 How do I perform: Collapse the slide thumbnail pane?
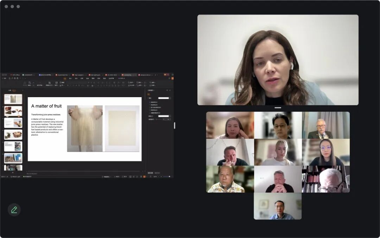click(x=23, y=90)
